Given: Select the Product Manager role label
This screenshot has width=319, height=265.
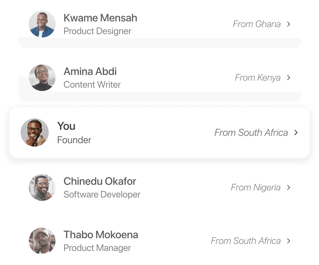Looking at the screenshot, I should 97,248.
